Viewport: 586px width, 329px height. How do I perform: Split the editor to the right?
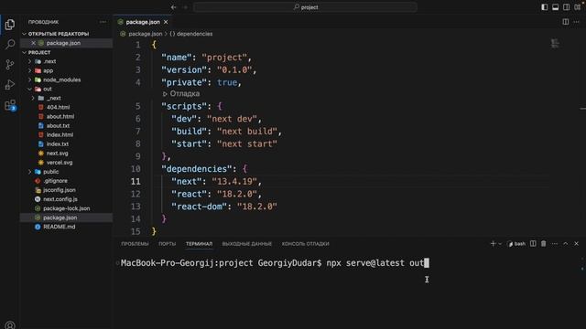tap(566, 22)
